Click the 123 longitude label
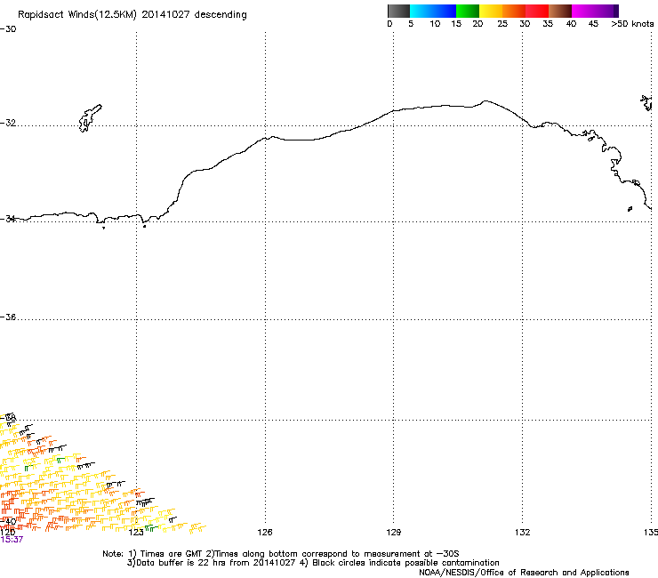This screenshot has height=578, width=658. click(x=136, y=533)
